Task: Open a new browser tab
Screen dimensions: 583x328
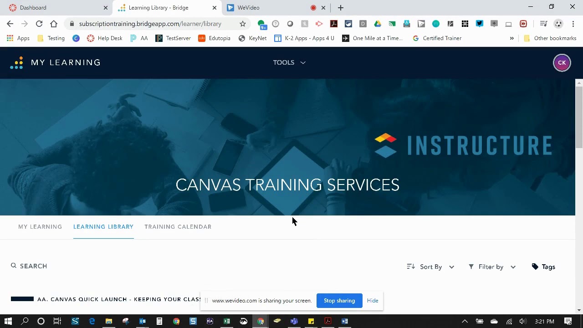Action: (341, 8)
